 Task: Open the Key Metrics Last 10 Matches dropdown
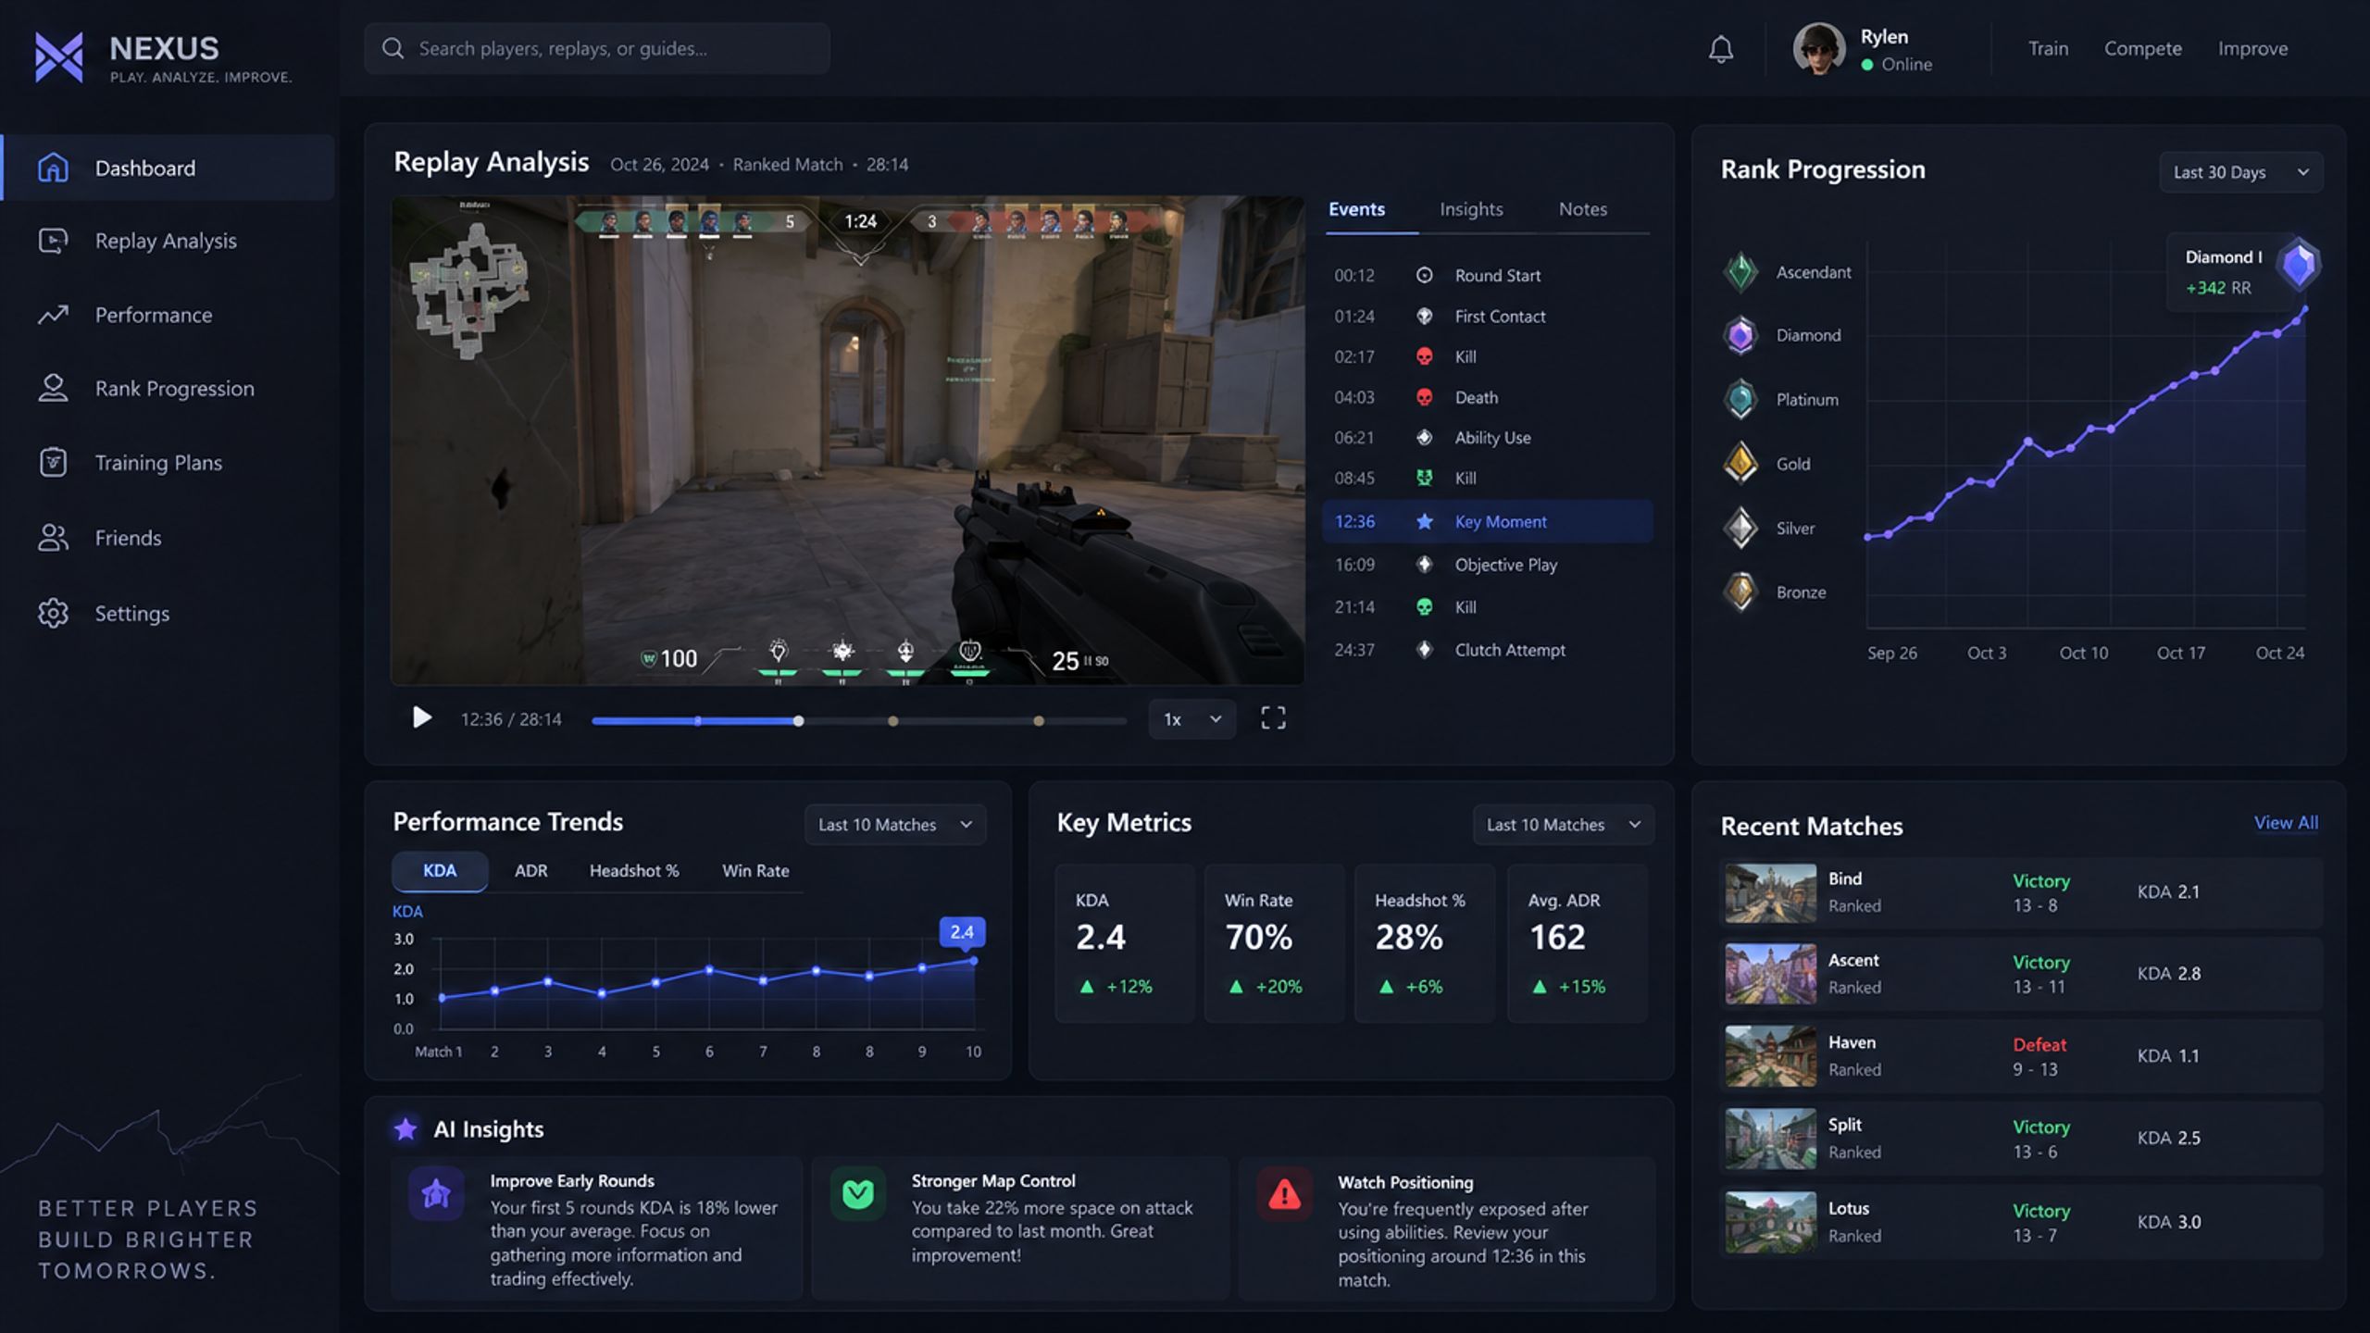[x=1563, y=825]
